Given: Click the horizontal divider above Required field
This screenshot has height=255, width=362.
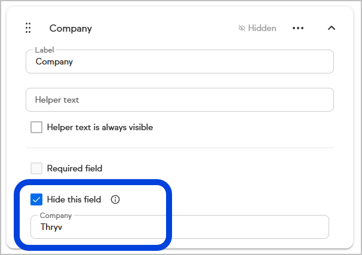Looking at the screenshot, I should (179, 148).
